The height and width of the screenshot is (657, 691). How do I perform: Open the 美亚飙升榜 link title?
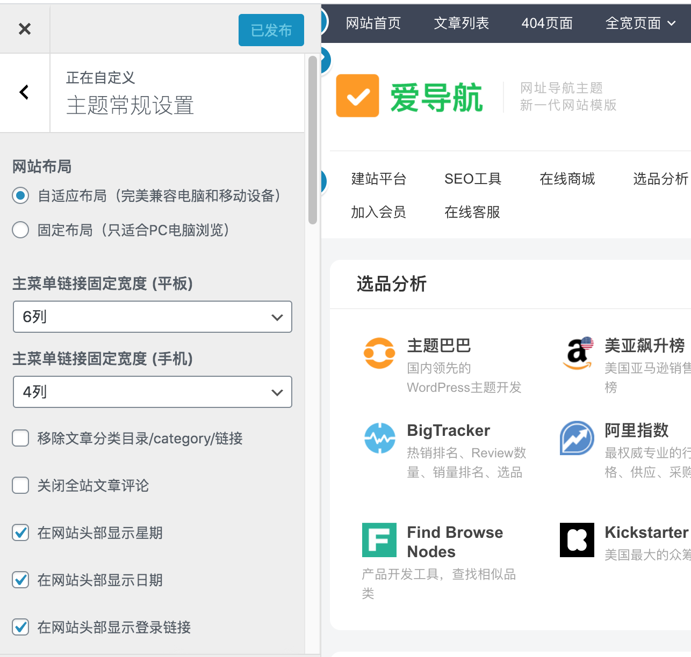pos(645,345)
